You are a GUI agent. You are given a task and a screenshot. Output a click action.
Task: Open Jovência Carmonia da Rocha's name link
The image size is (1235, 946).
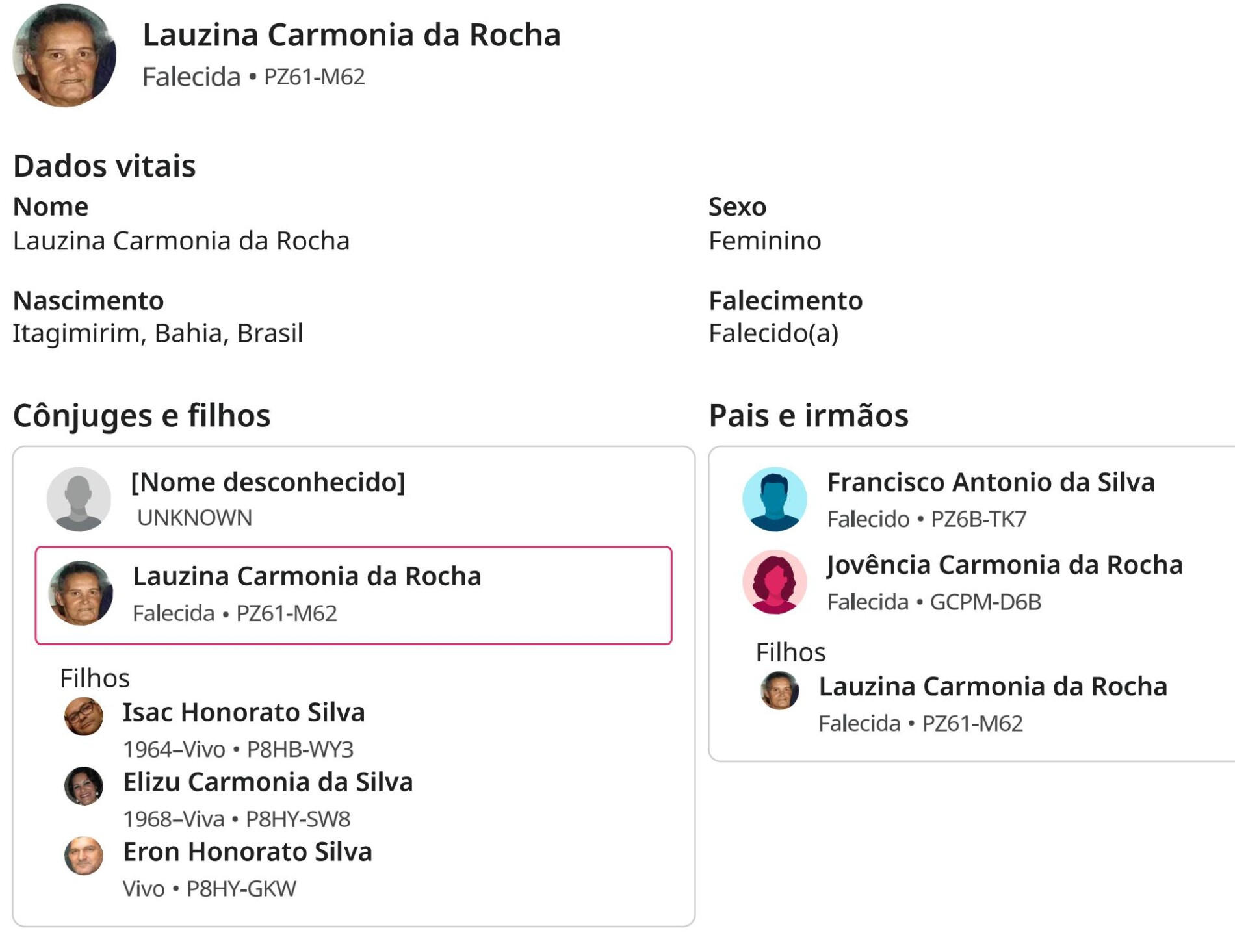1005,565
